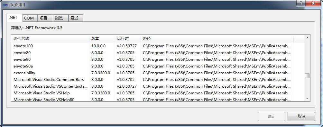Click the 取消 button
This screenshot has width=323, height=127.
point(301,116)
